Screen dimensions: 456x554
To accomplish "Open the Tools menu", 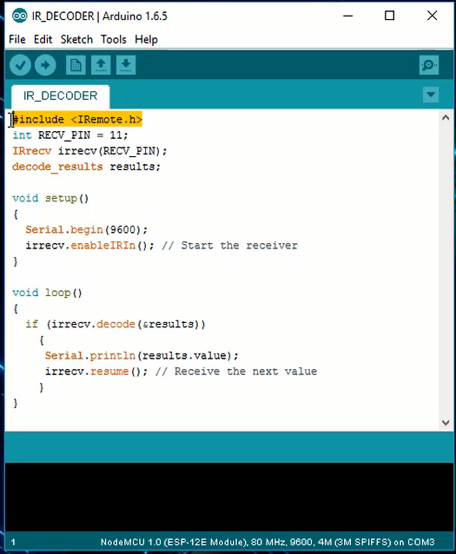I will click(114, 39).
